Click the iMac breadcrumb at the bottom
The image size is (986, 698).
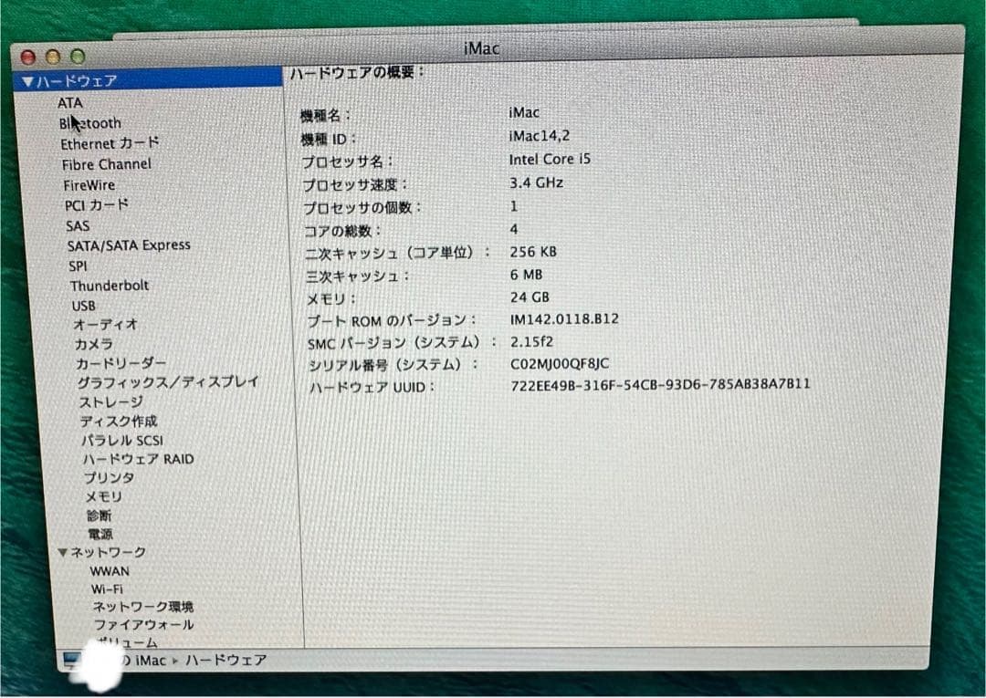(x=152, y=659)
